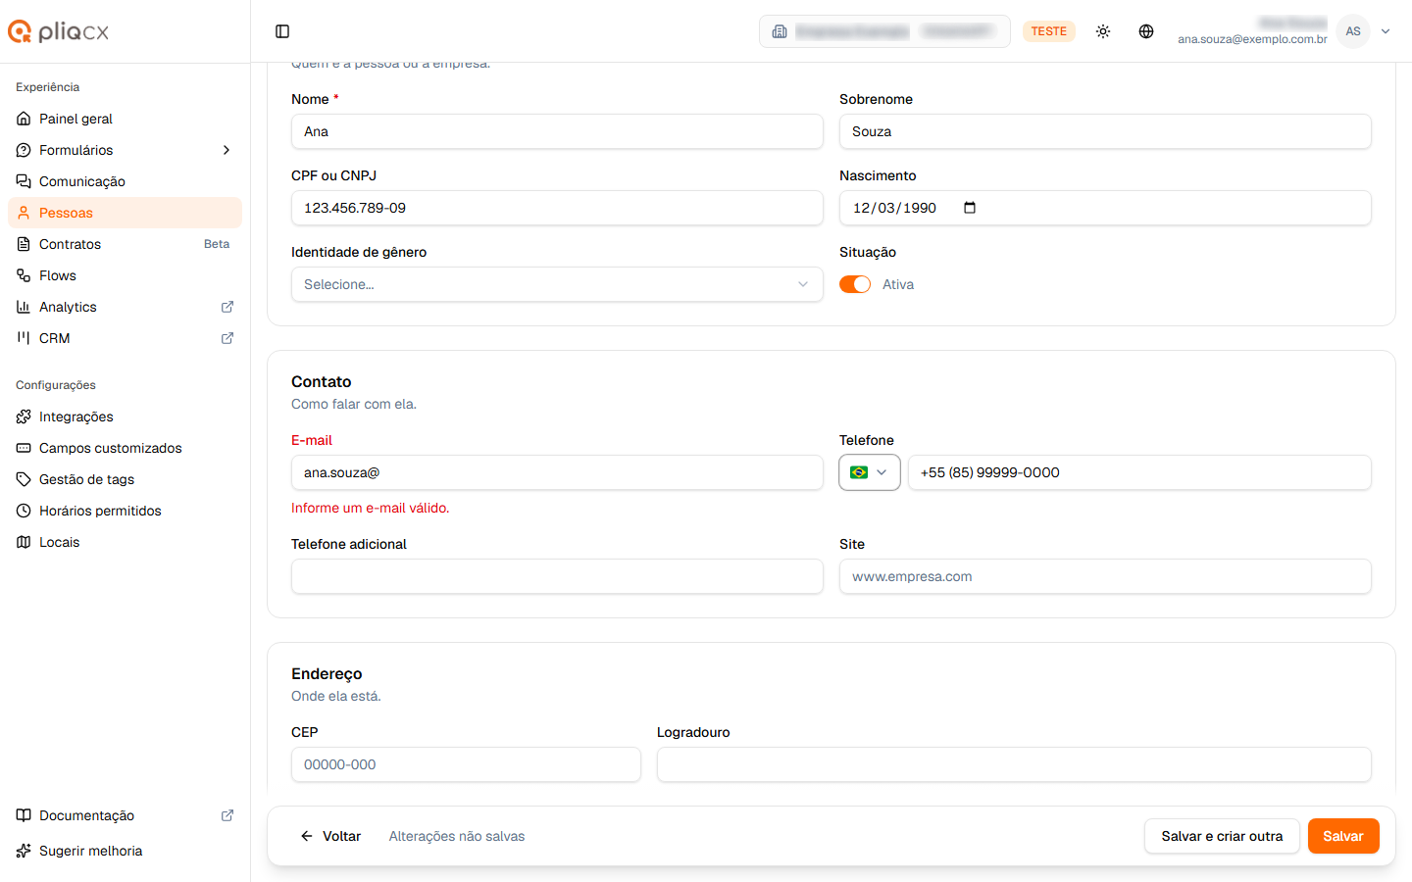The width and height of the screenshot is (1412, 882).
Task: Go back with Voltar button
Action: [x=330, y=836]
